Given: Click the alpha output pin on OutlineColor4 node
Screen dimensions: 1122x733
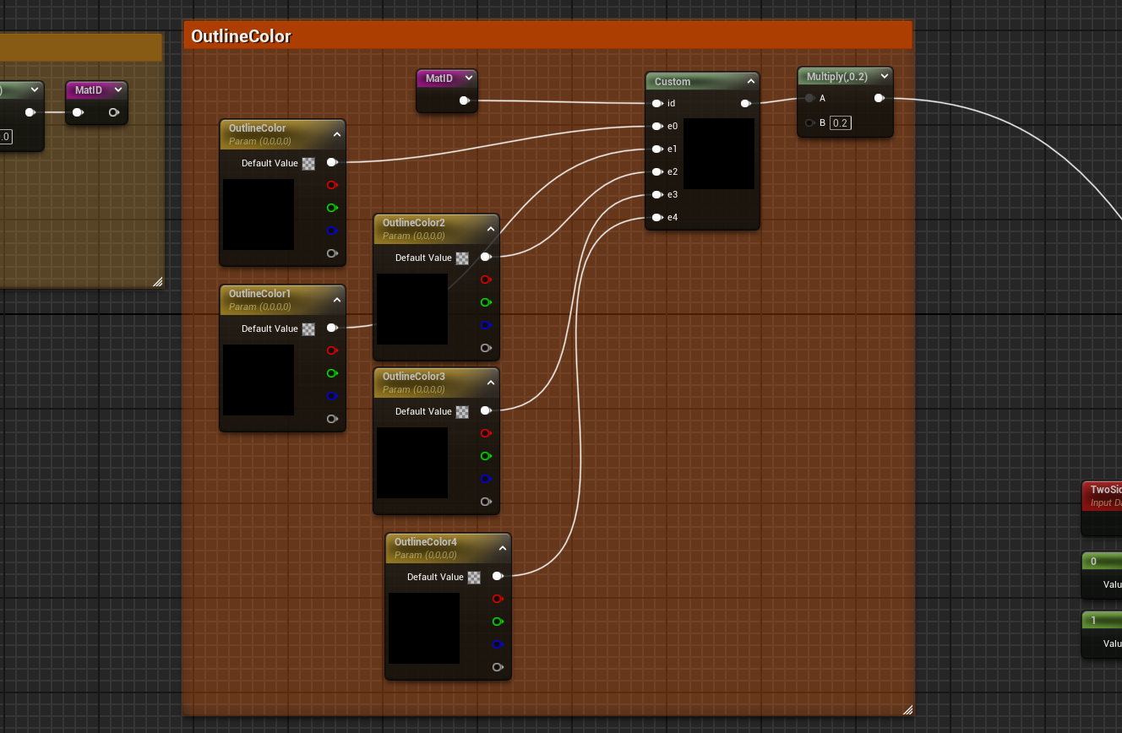Looking at the screenshot, I should coord(497,667).
